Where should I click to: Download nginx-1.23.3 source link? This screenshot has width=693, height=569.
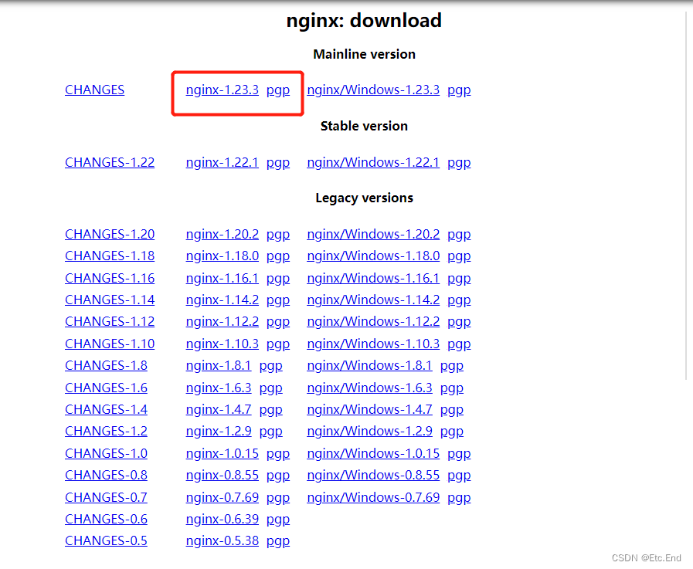[x=223, y=90]
